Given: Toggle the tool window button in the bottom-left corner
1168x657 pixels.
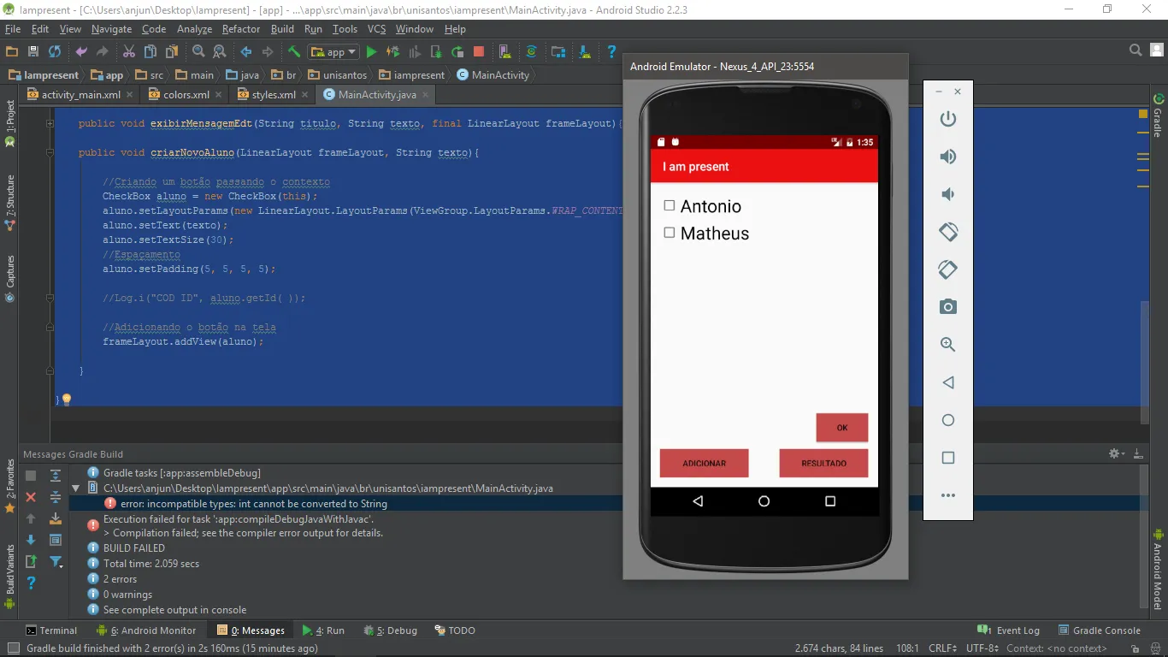Looking at the screenshot, I should coord(12,649).
